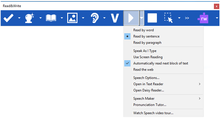Expand the Picture Dictionary dropdown arrow

click(83, 18)
